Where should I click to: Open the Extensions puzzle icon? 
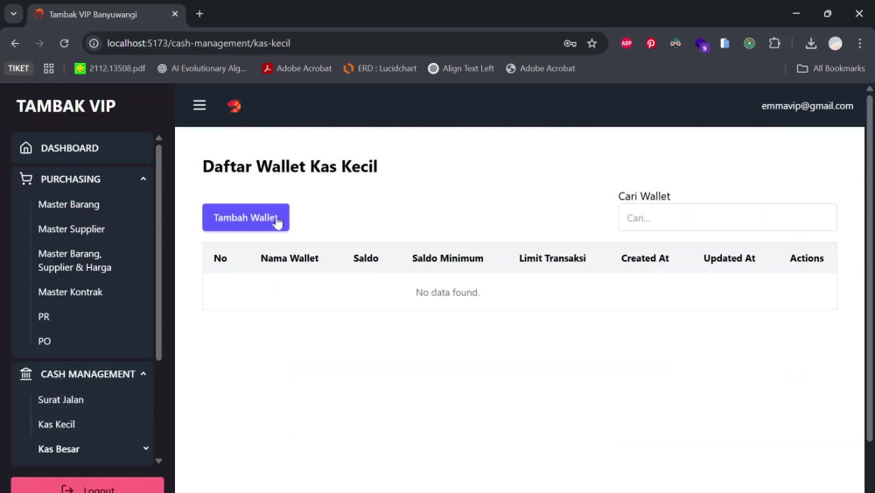coord(774,43)
